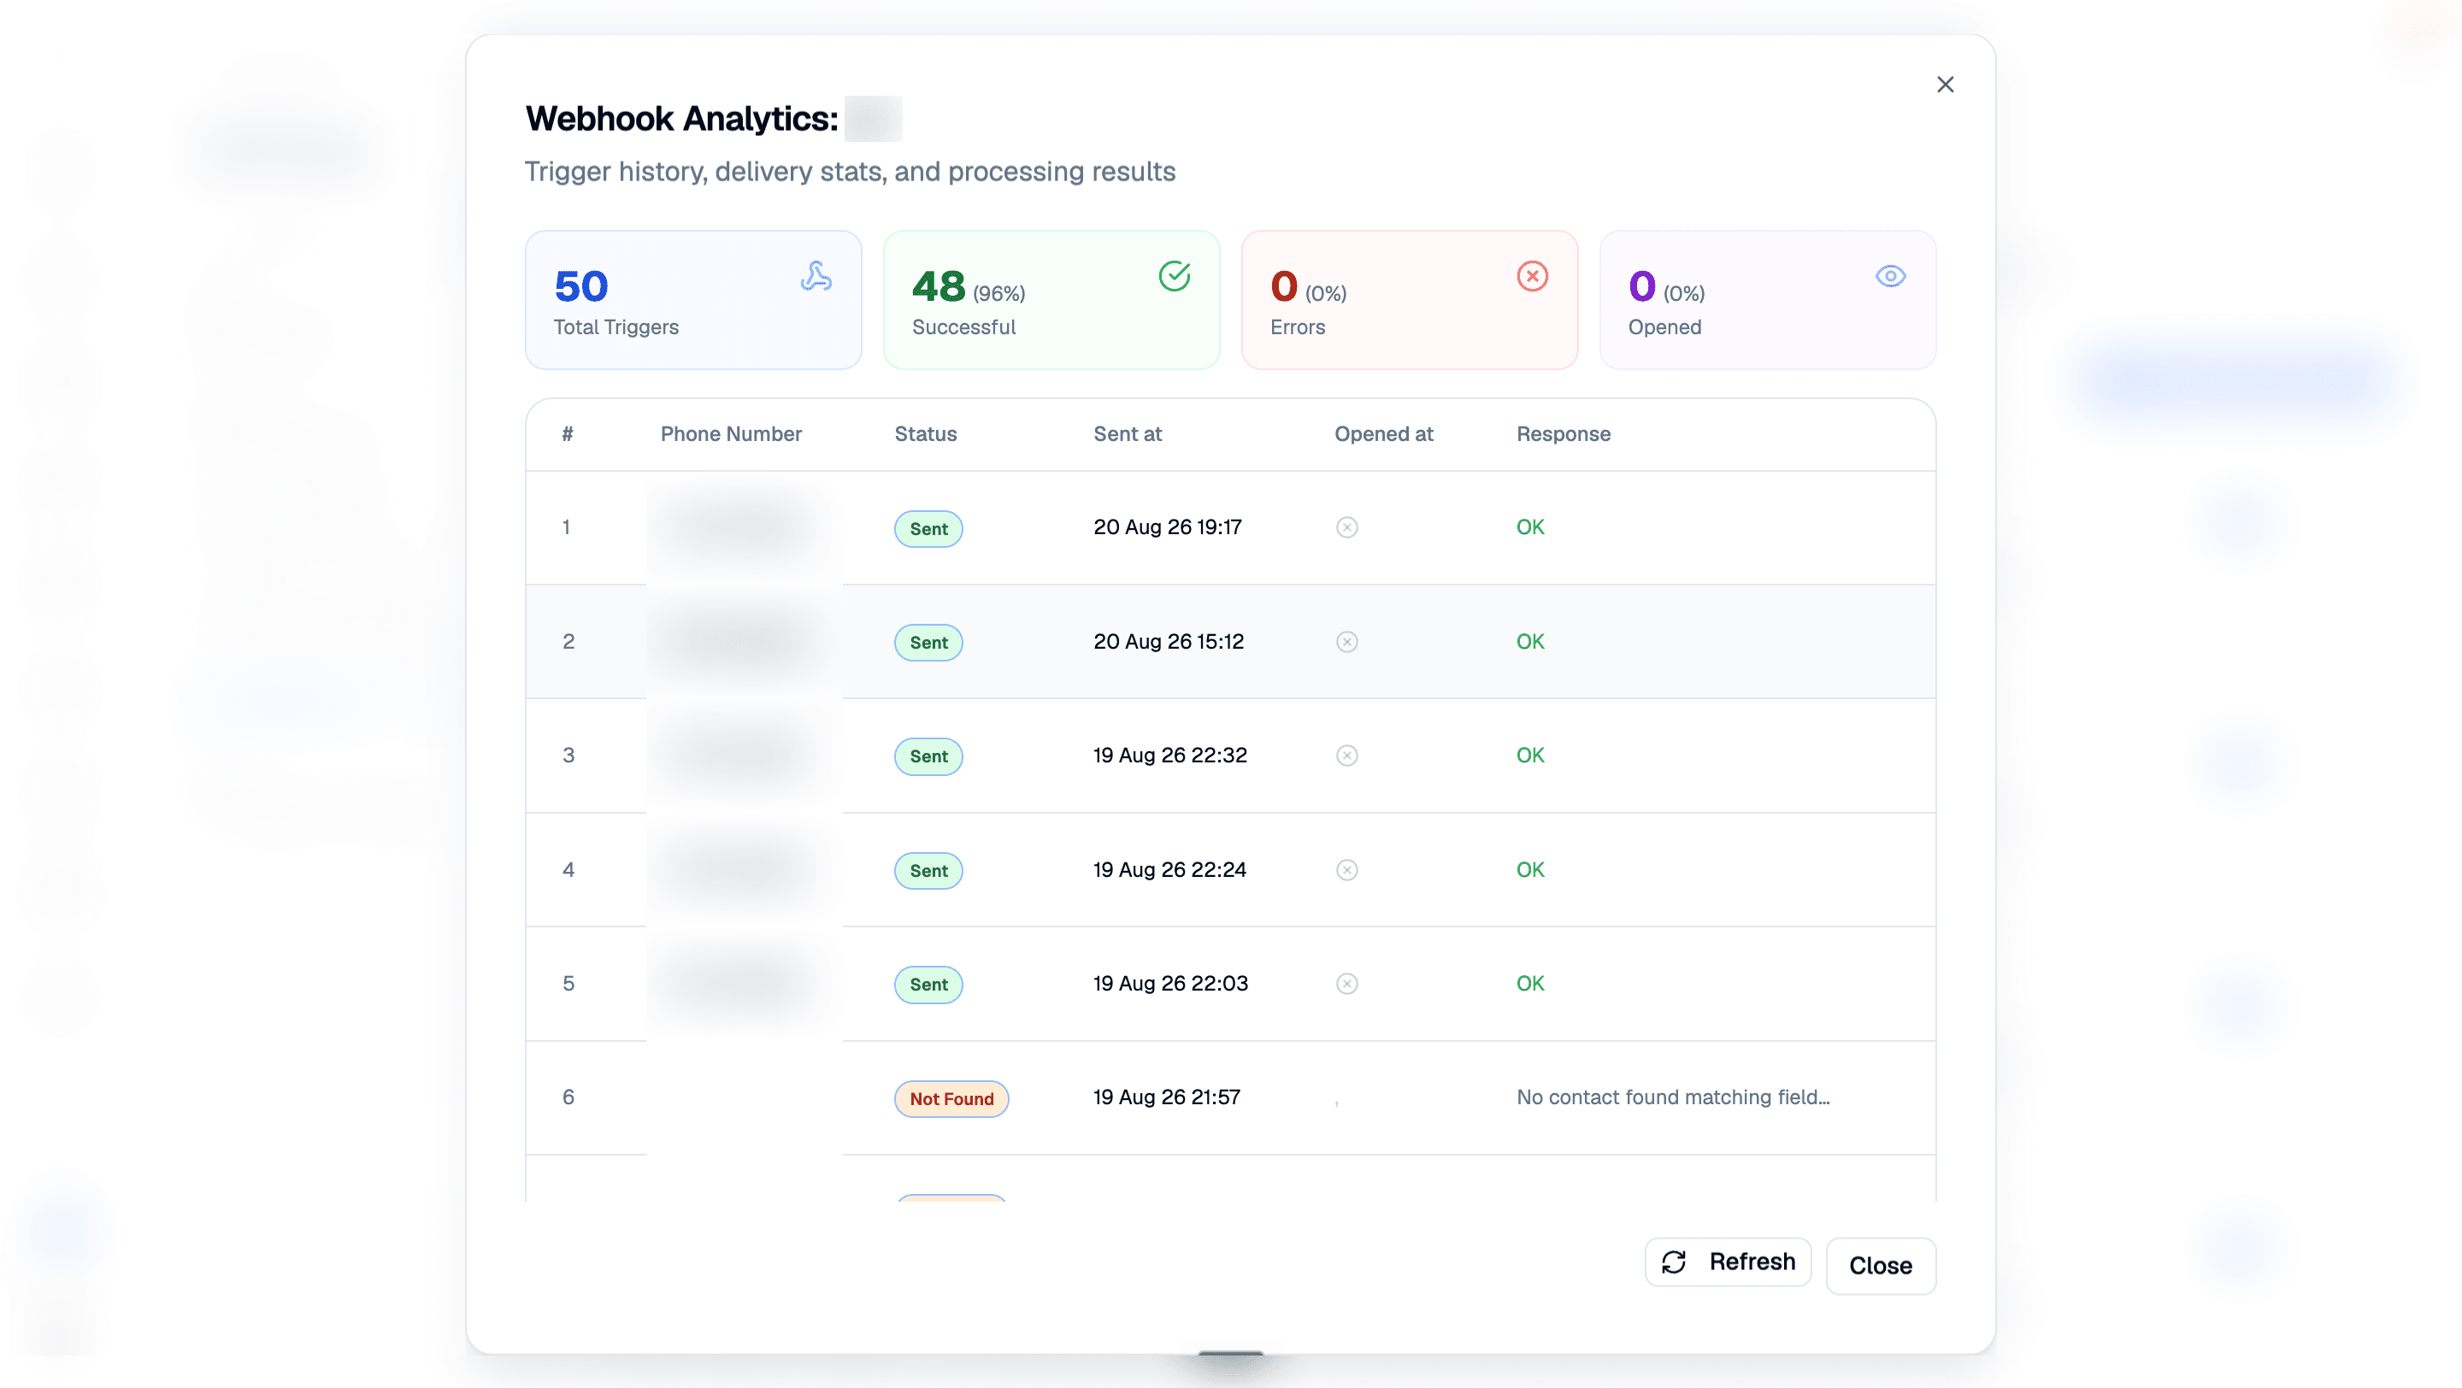Image resolution: width=2462 pixels, height=1388 pixels.
Task: Click the red X circle icon in the Errors card
Action: [x=1532, y=276]
